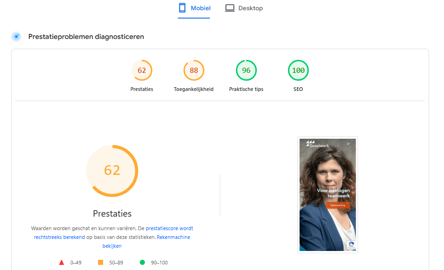Click the red triangle 0–49 legend icon
This screenshot has width=444, height=270.
(61, 263)
